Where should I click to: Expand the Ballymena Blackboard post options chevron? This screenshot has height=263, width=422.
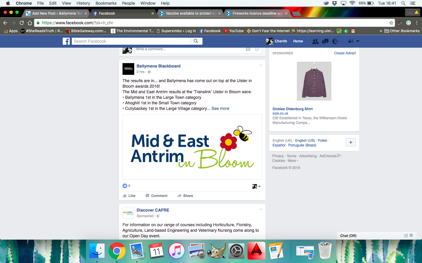pyautogui.click(x=261, y=65)
